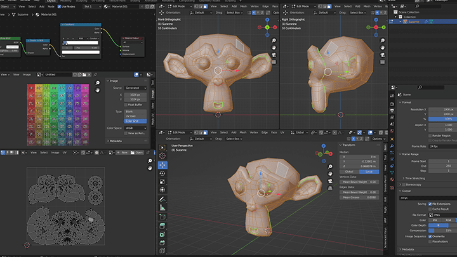
Task: Click zoom magnifier in image editor
Action: coord(97,83)
